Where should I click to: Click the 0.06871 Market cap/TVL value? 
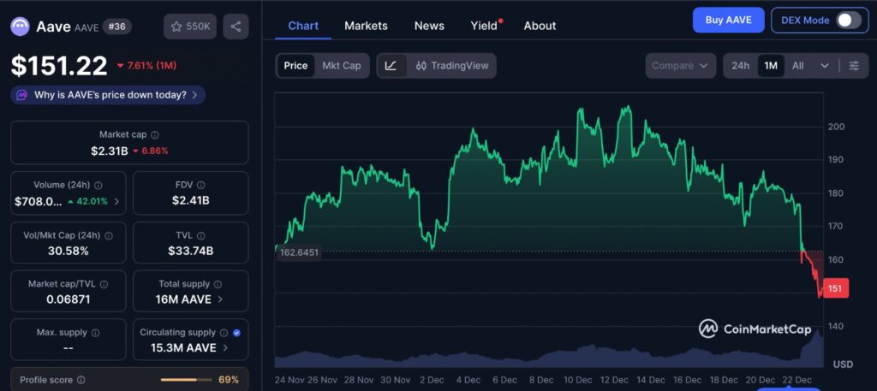(69, 300)
